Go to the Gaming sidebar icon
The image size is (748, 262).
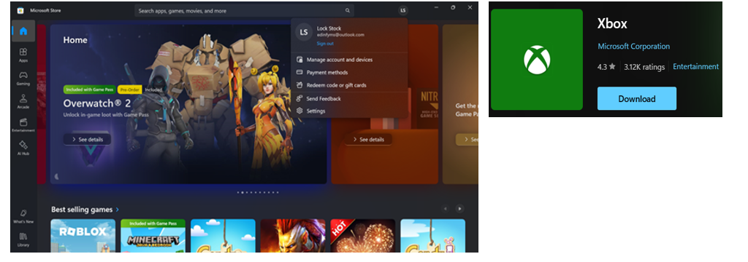[x=23, y=78]
